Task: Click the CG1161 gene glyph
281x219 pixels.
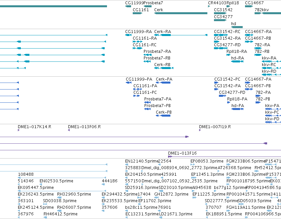Action: tap(137, 13)
